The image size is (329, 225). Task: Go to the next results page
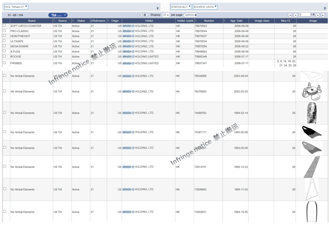(x=318, y=15)
